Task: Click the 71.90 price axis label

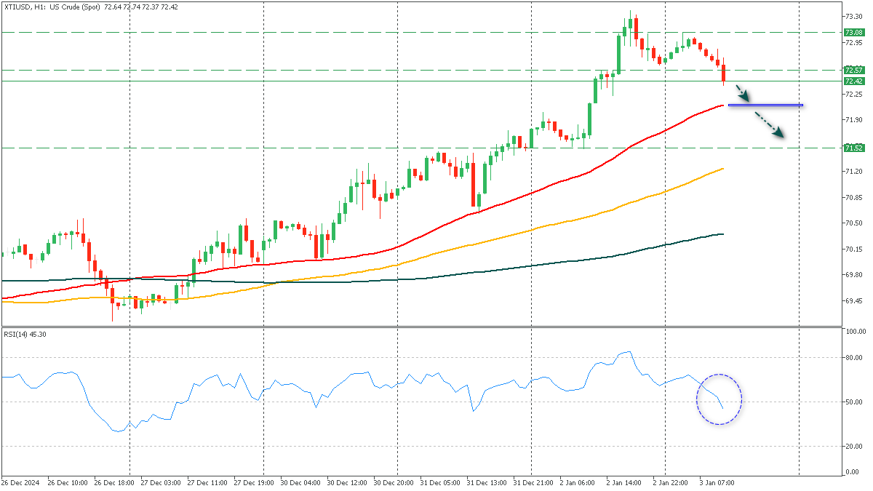Action: (853, 119)
